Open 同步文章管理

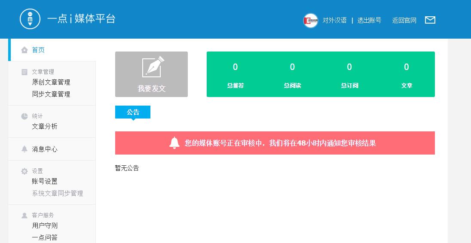[x=51, y=94]
